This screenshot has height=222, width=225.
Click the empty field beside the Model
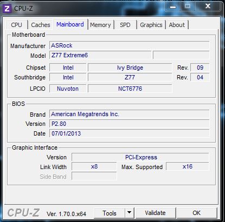click(181, 55)
